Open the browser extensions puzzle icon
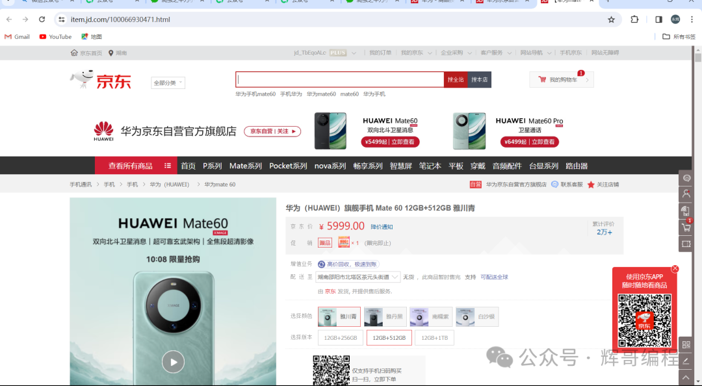The image size is (702, 386). tap(634, 19)
